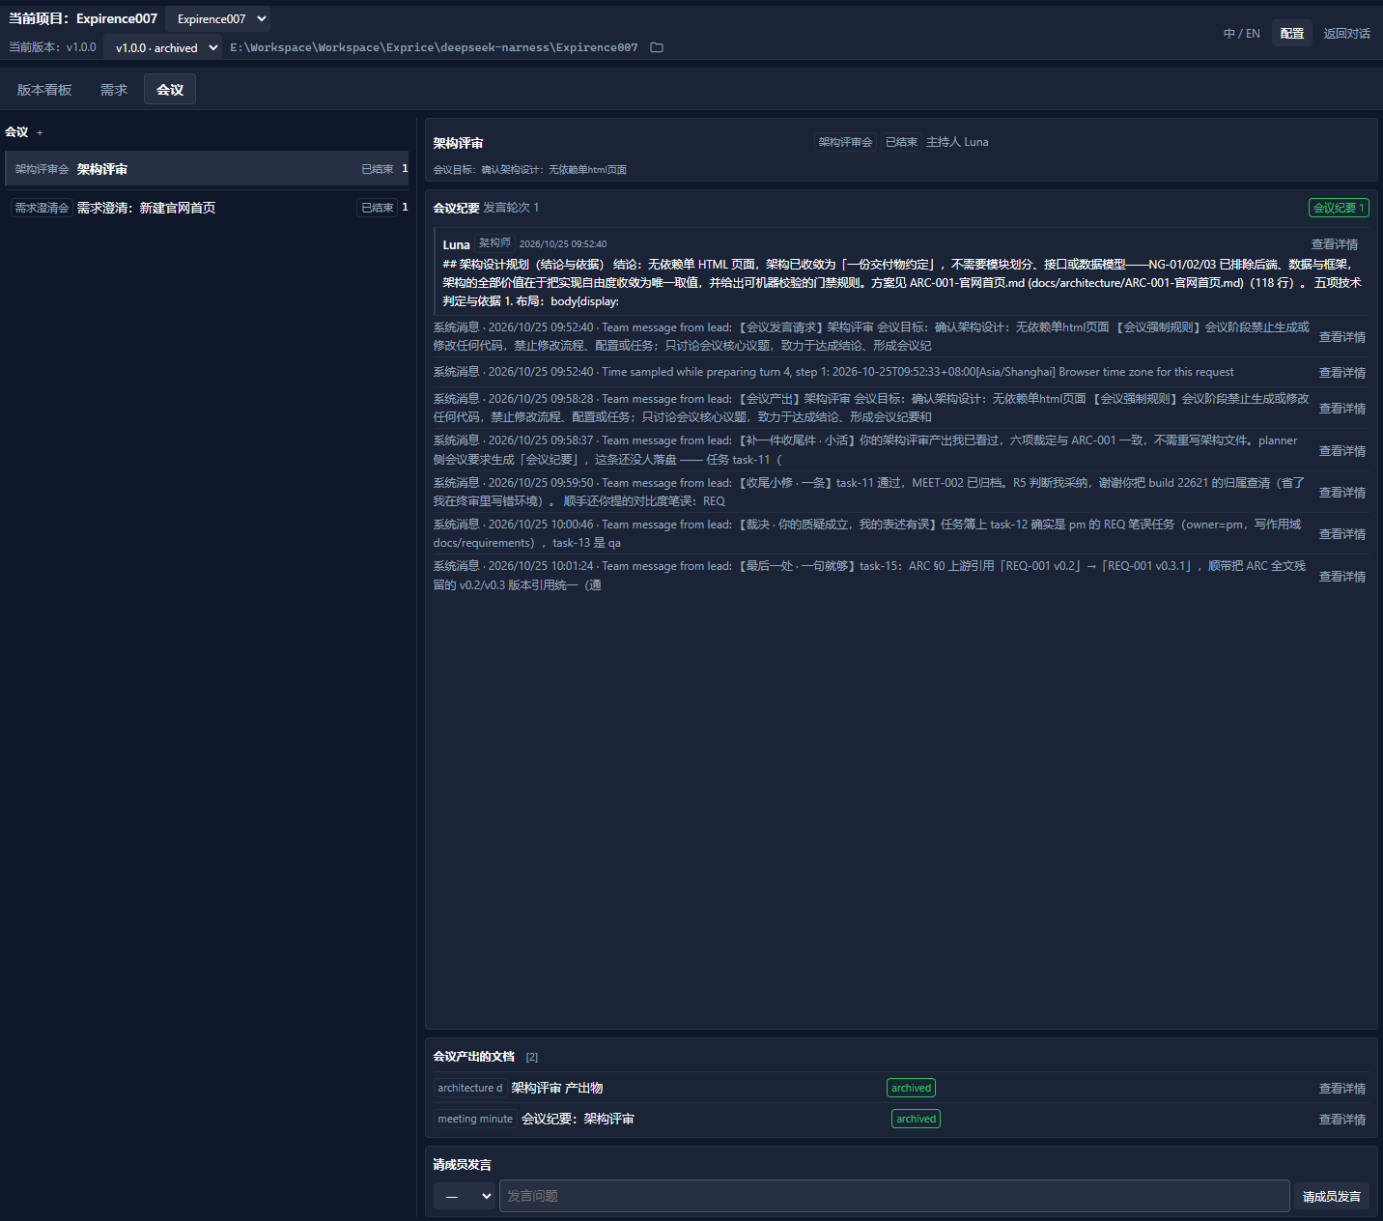Image resolution: width=1383 pixels, height=1221 pixels.
Task: Click the architecture d document type tag
Action: 469,1088
